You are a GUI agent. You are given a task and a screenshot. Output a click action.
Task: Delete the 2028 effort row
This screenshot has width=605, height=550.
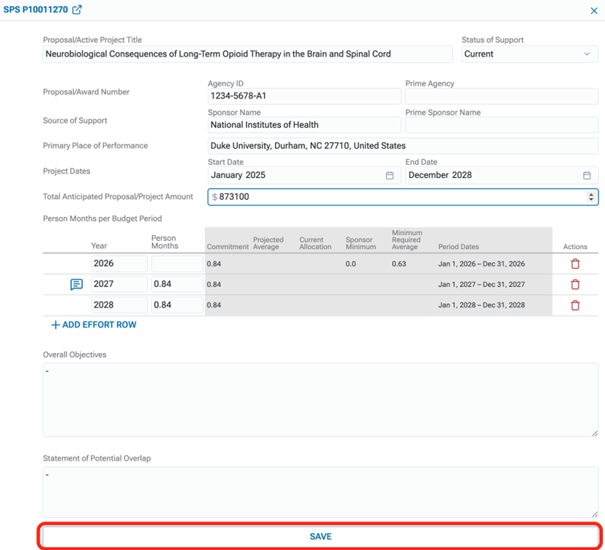[x=575, y=305]
